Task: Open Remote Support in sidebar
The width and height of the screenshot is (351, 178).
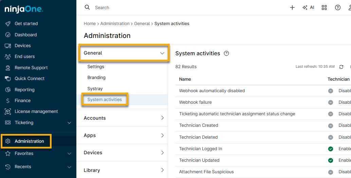Action: (x=31, y=67)
